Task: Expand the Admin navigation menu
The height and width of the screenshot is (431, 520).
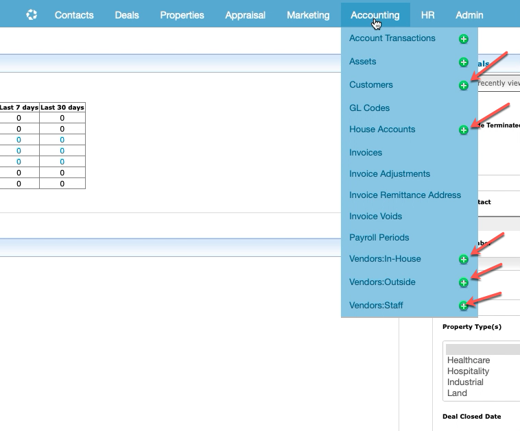Action: coord(469,14)
